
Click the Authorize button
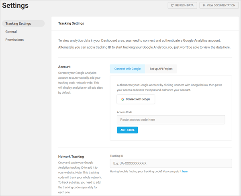pos(127,130)
